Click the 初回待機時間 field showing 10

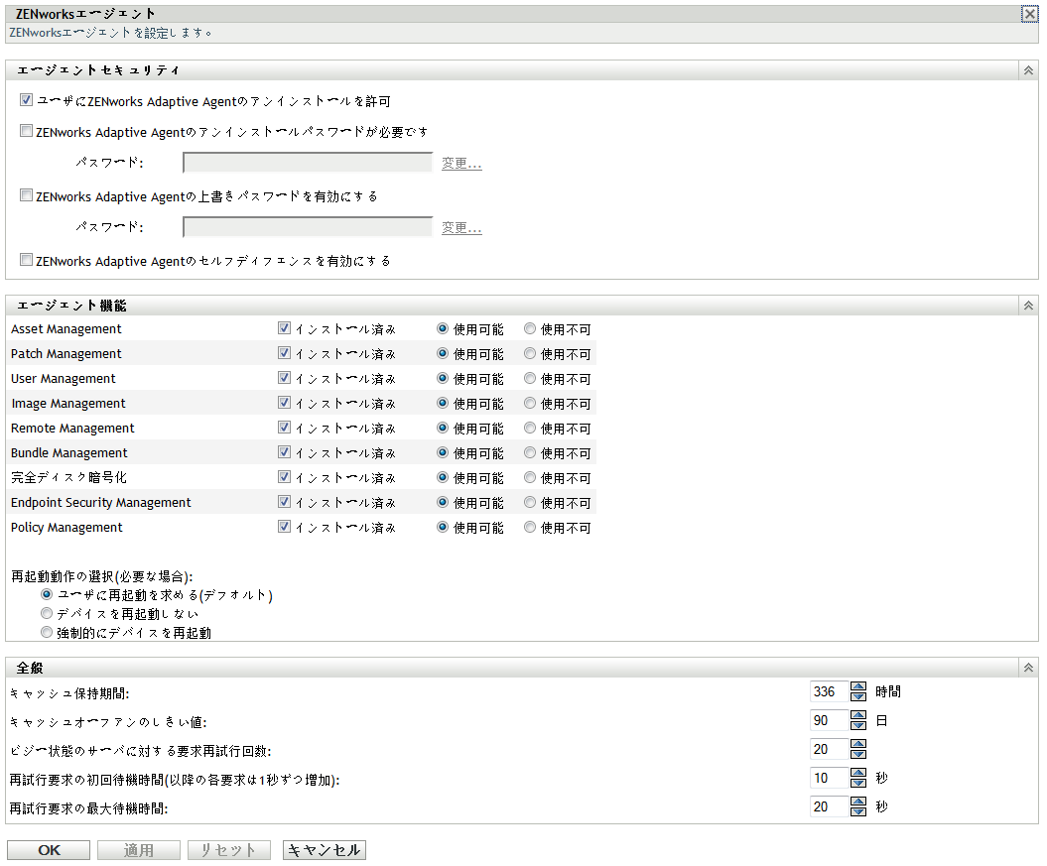830,778
